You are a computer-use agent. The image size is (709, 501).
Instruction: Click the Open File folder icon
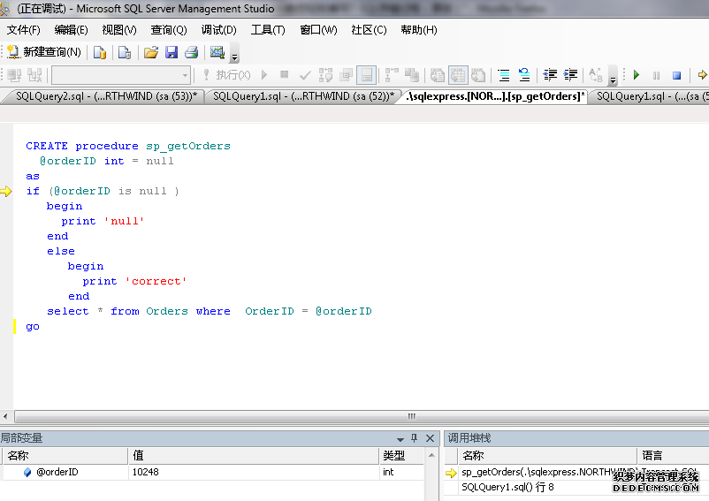[151, 52]
